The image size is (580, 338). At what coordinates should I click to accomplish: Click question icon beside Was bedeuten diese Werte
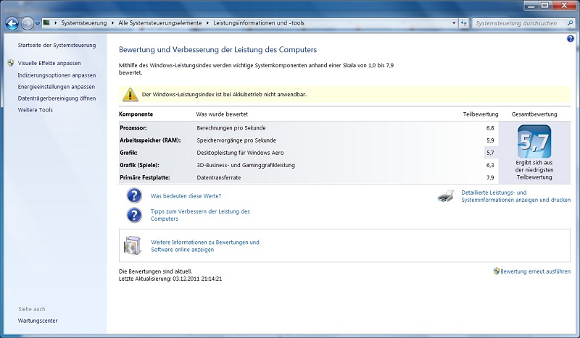coord(134,195)
